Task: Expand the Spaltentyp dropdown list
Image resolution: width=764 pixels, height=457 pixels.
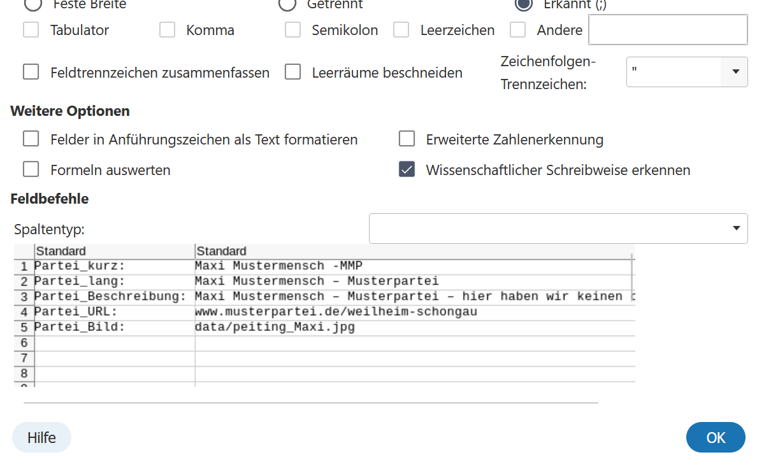Action: coord(736,229)
